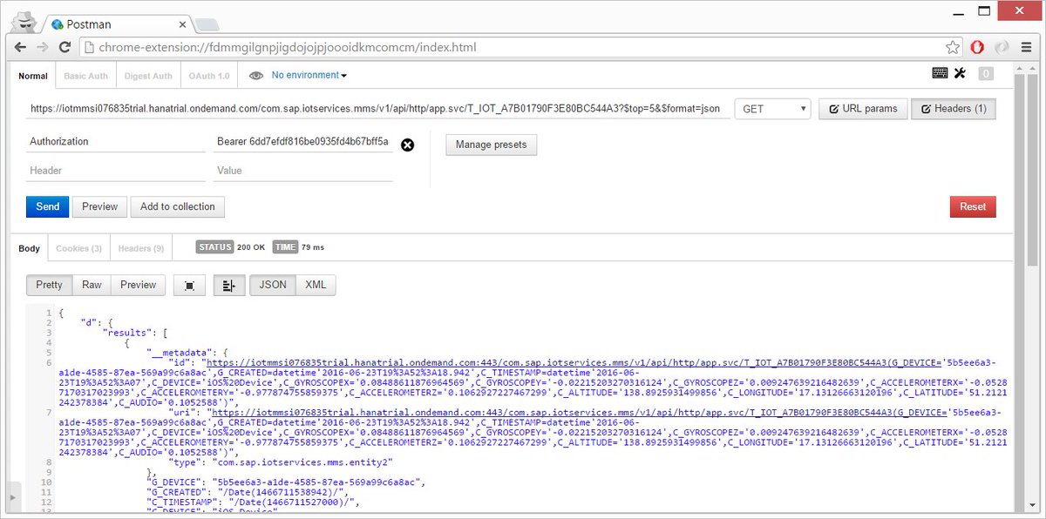The height and width of the screenshot is (519, 1046).
Task: Click the Chrome back arrow
Action: click(20, 47)
